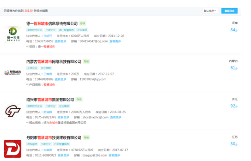Click the 河南 region label
This screenshot has height=161, width=251.
(235, 23)
